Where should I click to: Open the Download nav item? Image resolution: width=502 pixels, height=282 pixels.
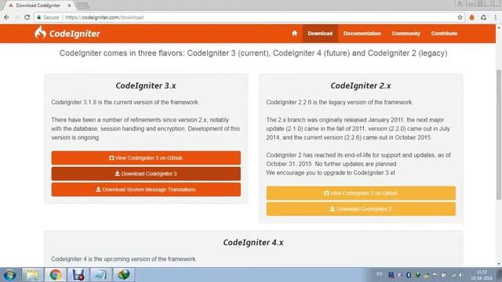[x=320, y=34]
